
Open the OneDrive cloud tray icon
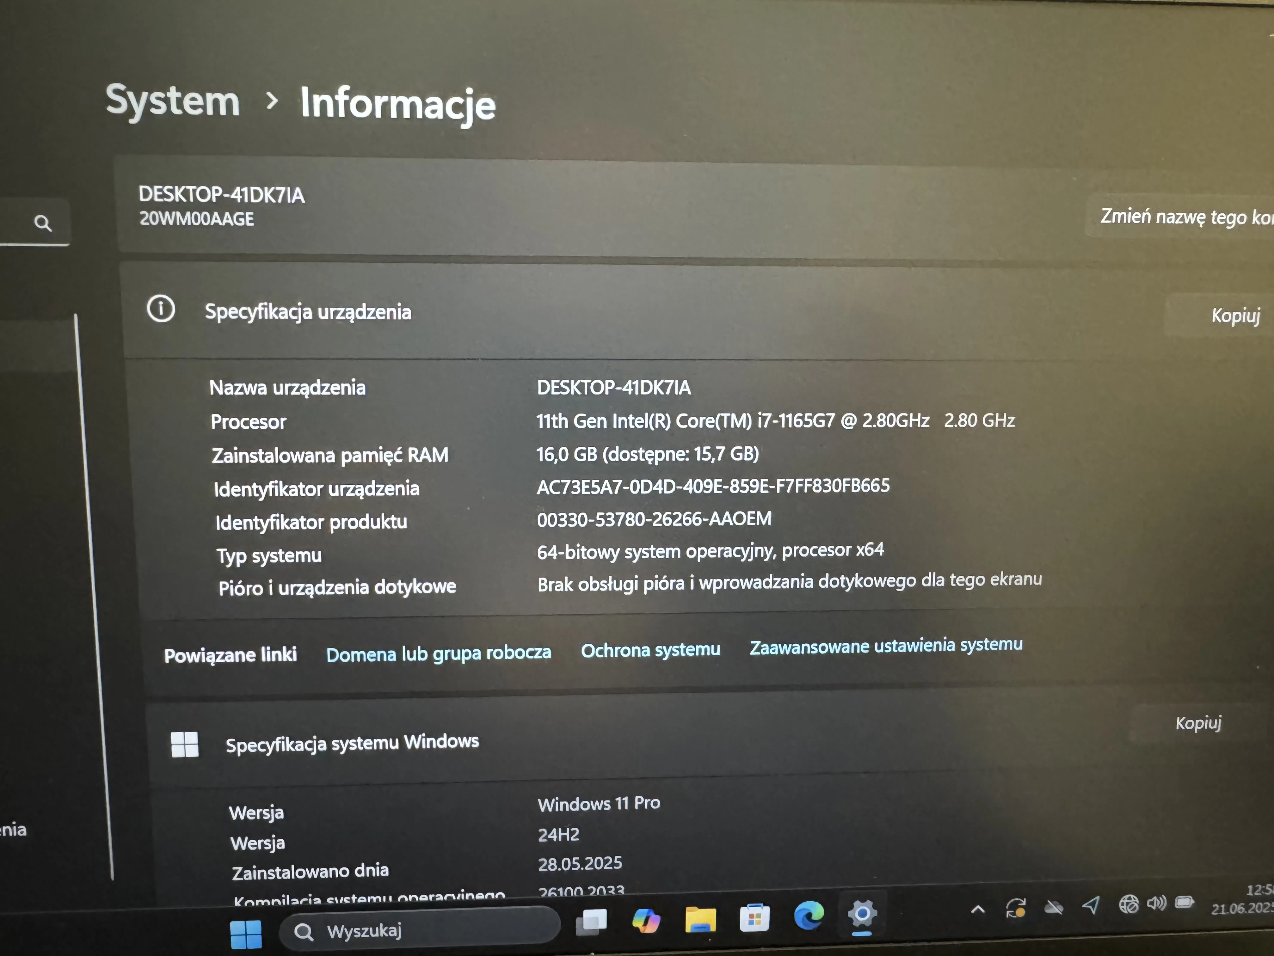1054,908
